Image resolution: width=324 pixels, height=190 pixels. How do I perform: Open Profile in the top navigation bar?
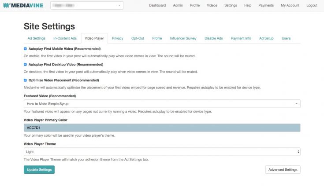coord(195,5)
